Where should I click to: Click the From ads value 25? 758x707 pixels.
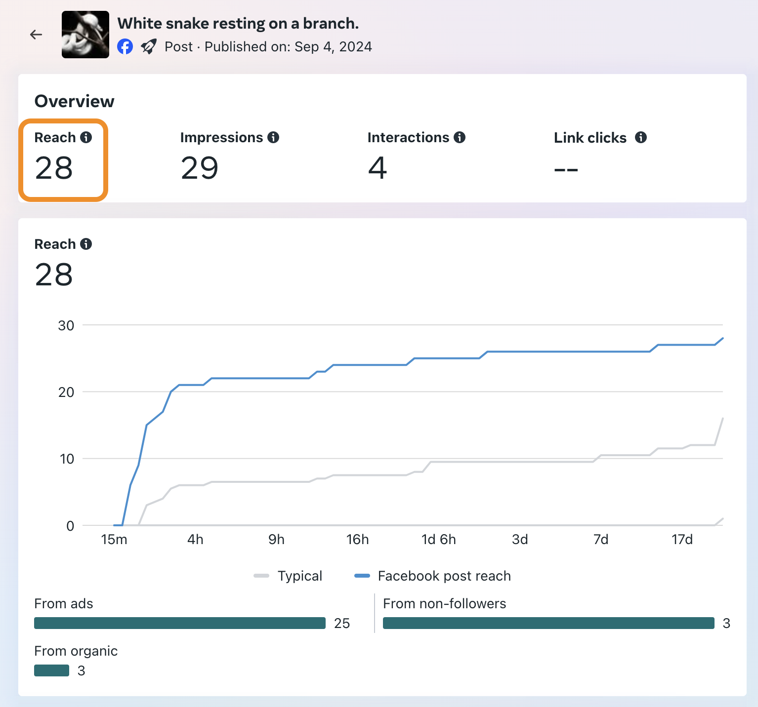(342, 623)
